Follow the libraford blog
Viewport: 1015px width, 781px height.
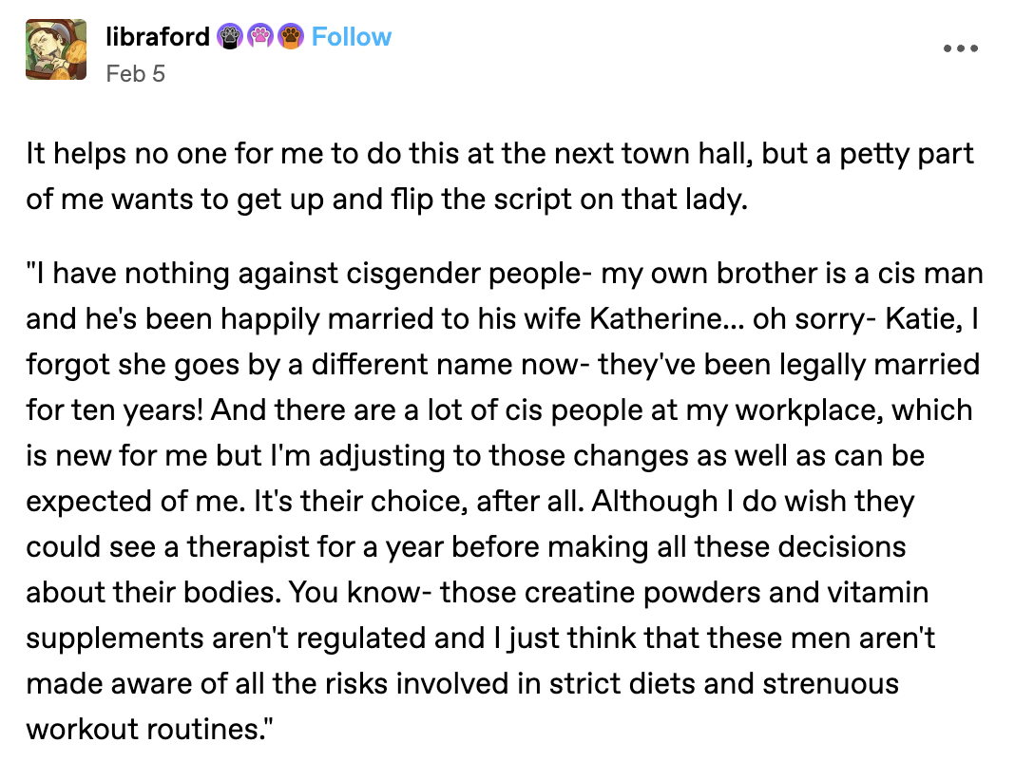(352, 37)
